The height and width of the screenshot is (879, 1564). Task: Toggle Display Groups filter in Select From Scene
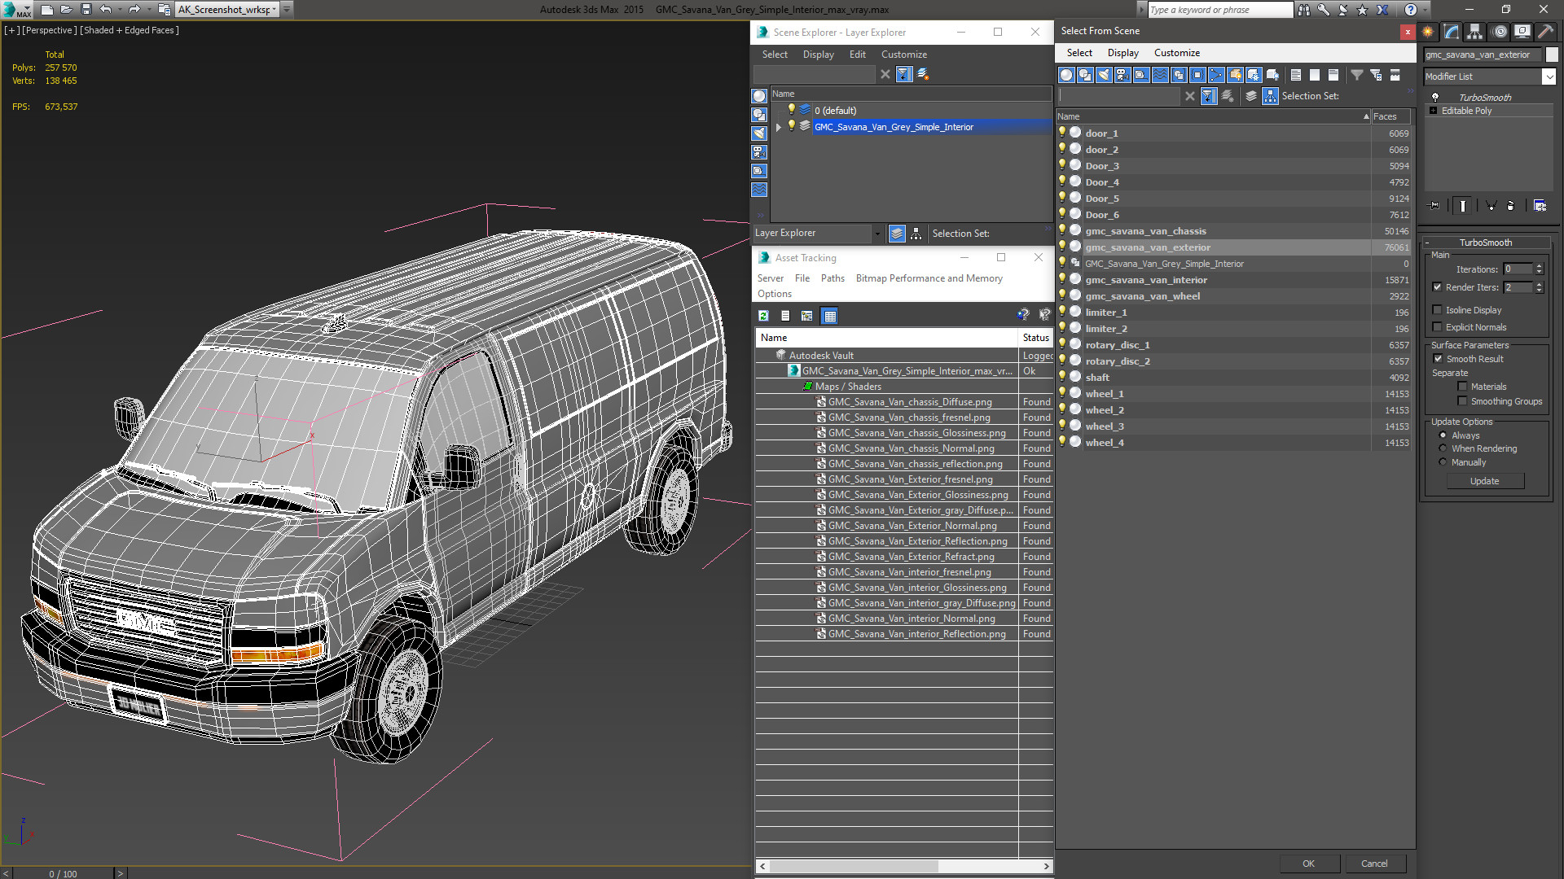[x=1179, y=75]
